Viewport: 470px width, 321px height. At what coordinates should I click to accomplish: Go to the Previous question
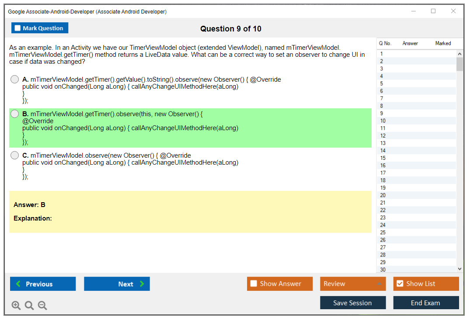point(43,284)
